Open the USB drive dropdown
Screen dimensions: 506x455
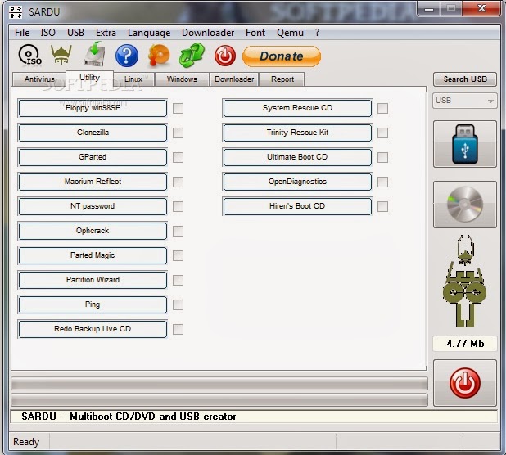tap(465, 101)
